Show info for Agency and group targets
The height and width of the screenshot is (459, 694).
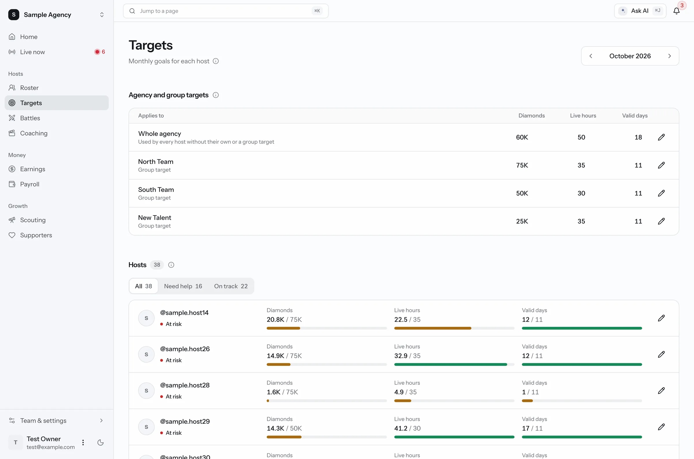(216, 95)
